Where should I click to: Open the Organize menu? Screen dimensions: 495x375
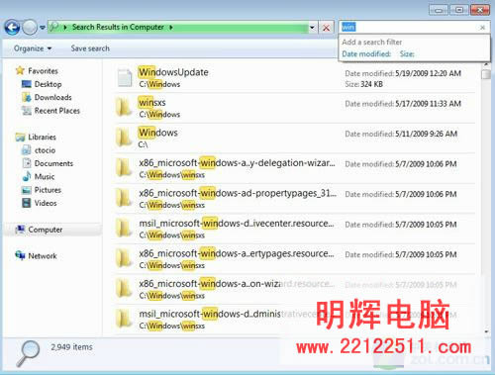pyautogui.click(x=33, y=48)
